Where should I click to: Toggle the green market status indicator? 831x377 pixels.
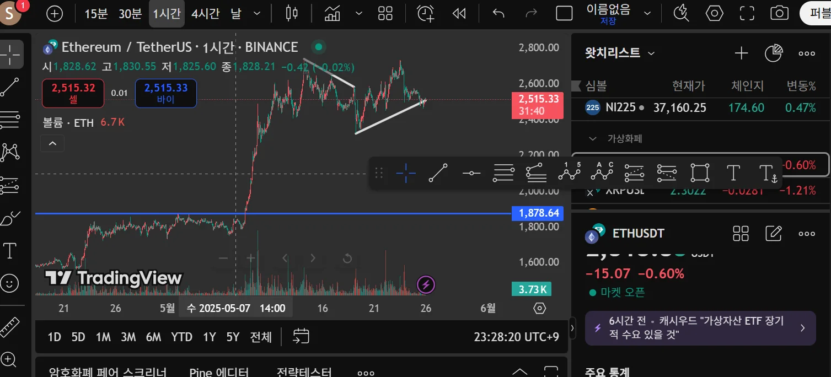318,47
